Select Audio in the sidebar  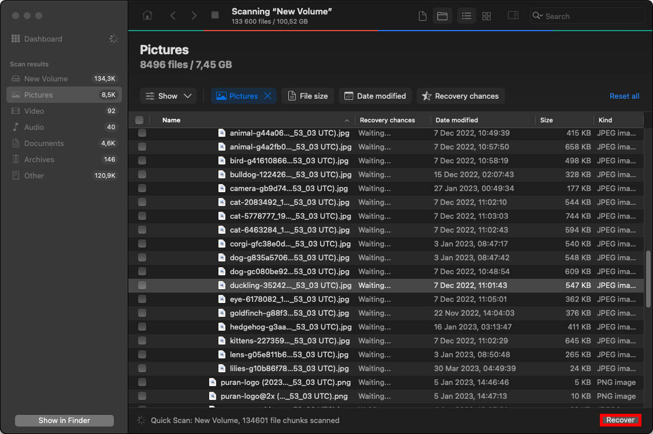click(x=64, y=127)
